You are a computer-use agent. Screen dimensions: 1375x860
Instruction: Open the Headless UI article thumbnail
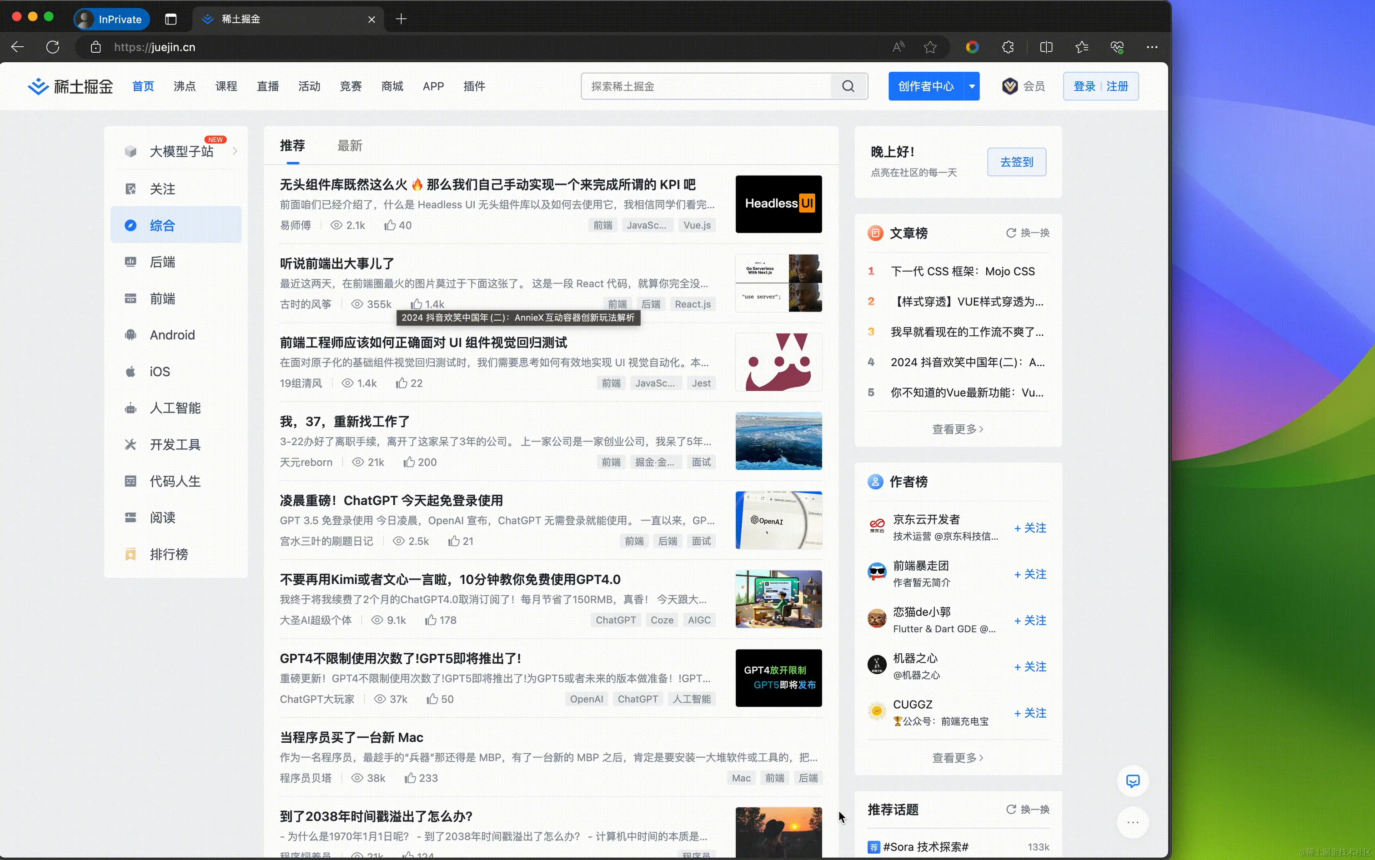(x=778, y=204)
